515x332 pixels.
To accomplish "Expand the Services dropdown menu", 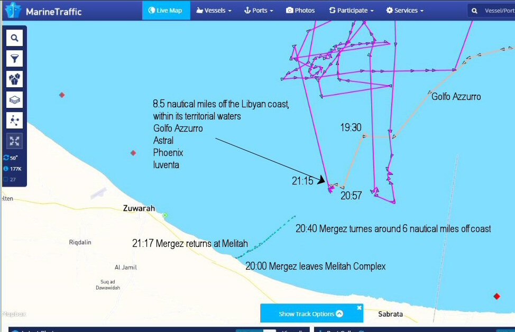I will pyautogui.click(x=404, y=11).
